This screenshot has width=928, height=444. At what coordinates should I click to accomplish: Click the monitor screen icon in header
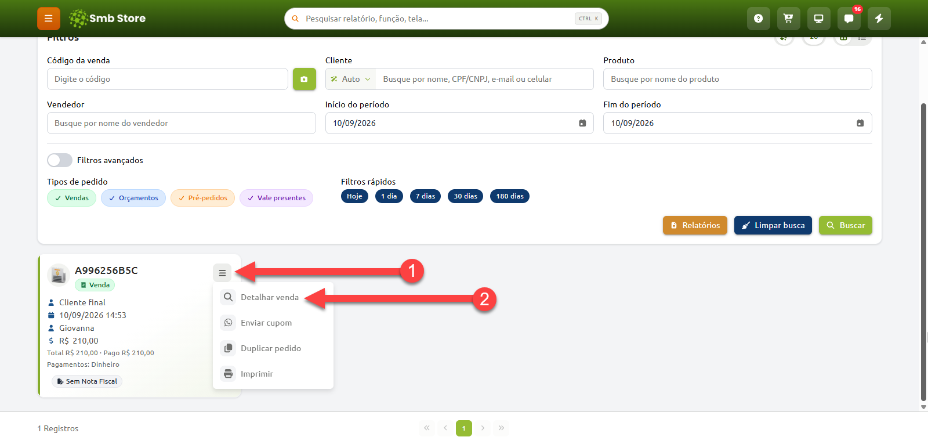click(x=818, y=19)
